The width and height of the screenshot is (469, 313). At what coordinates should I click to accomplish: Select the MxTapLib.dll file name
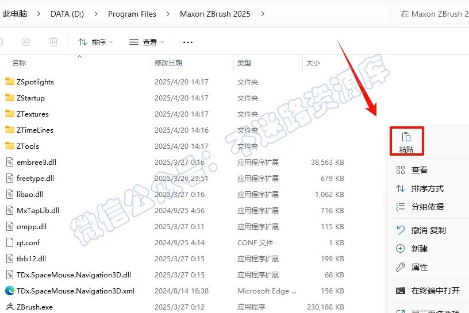tap(38, 210)
